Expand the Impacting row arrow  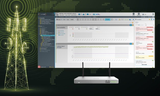57,31
